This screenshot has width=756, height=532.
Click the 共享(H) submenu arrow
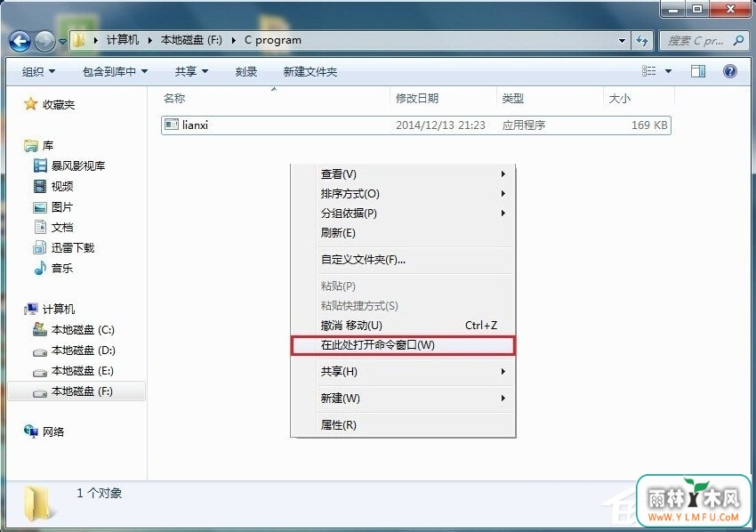(503, 372)
